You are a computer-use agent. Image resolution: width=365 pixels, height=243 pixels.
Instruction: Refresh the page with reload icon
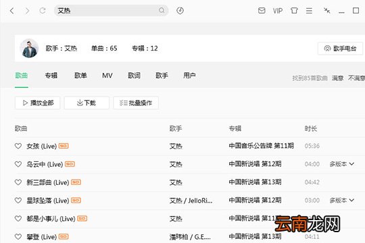(x=43, y=11)
